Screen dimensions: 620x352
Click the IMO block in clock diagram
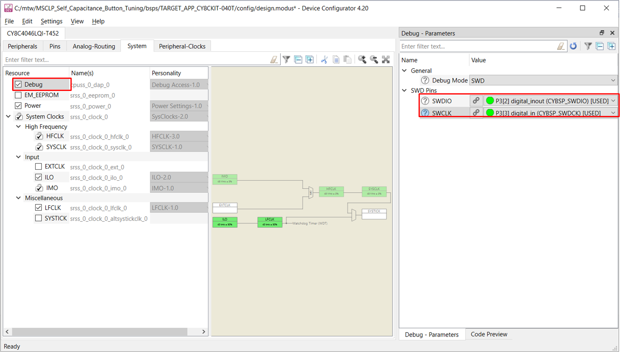225,179
